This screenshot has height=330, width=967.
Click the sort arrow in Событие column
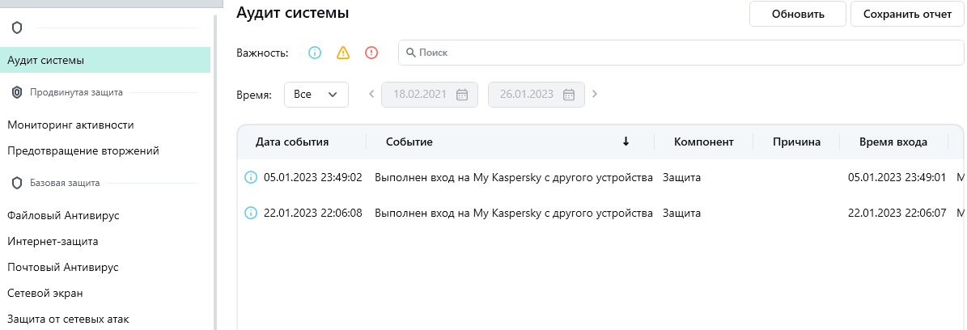626,142
